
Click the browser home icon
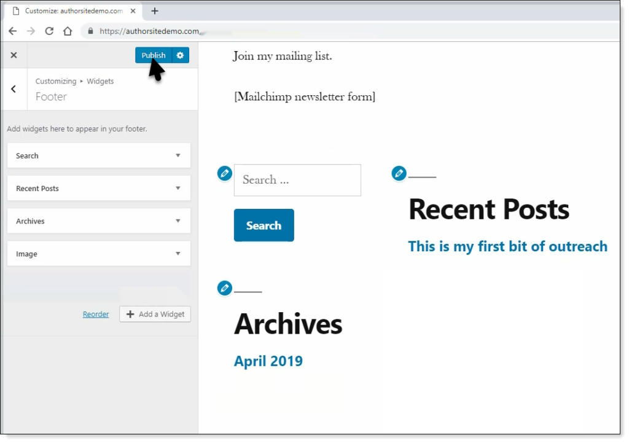point(68,31)
